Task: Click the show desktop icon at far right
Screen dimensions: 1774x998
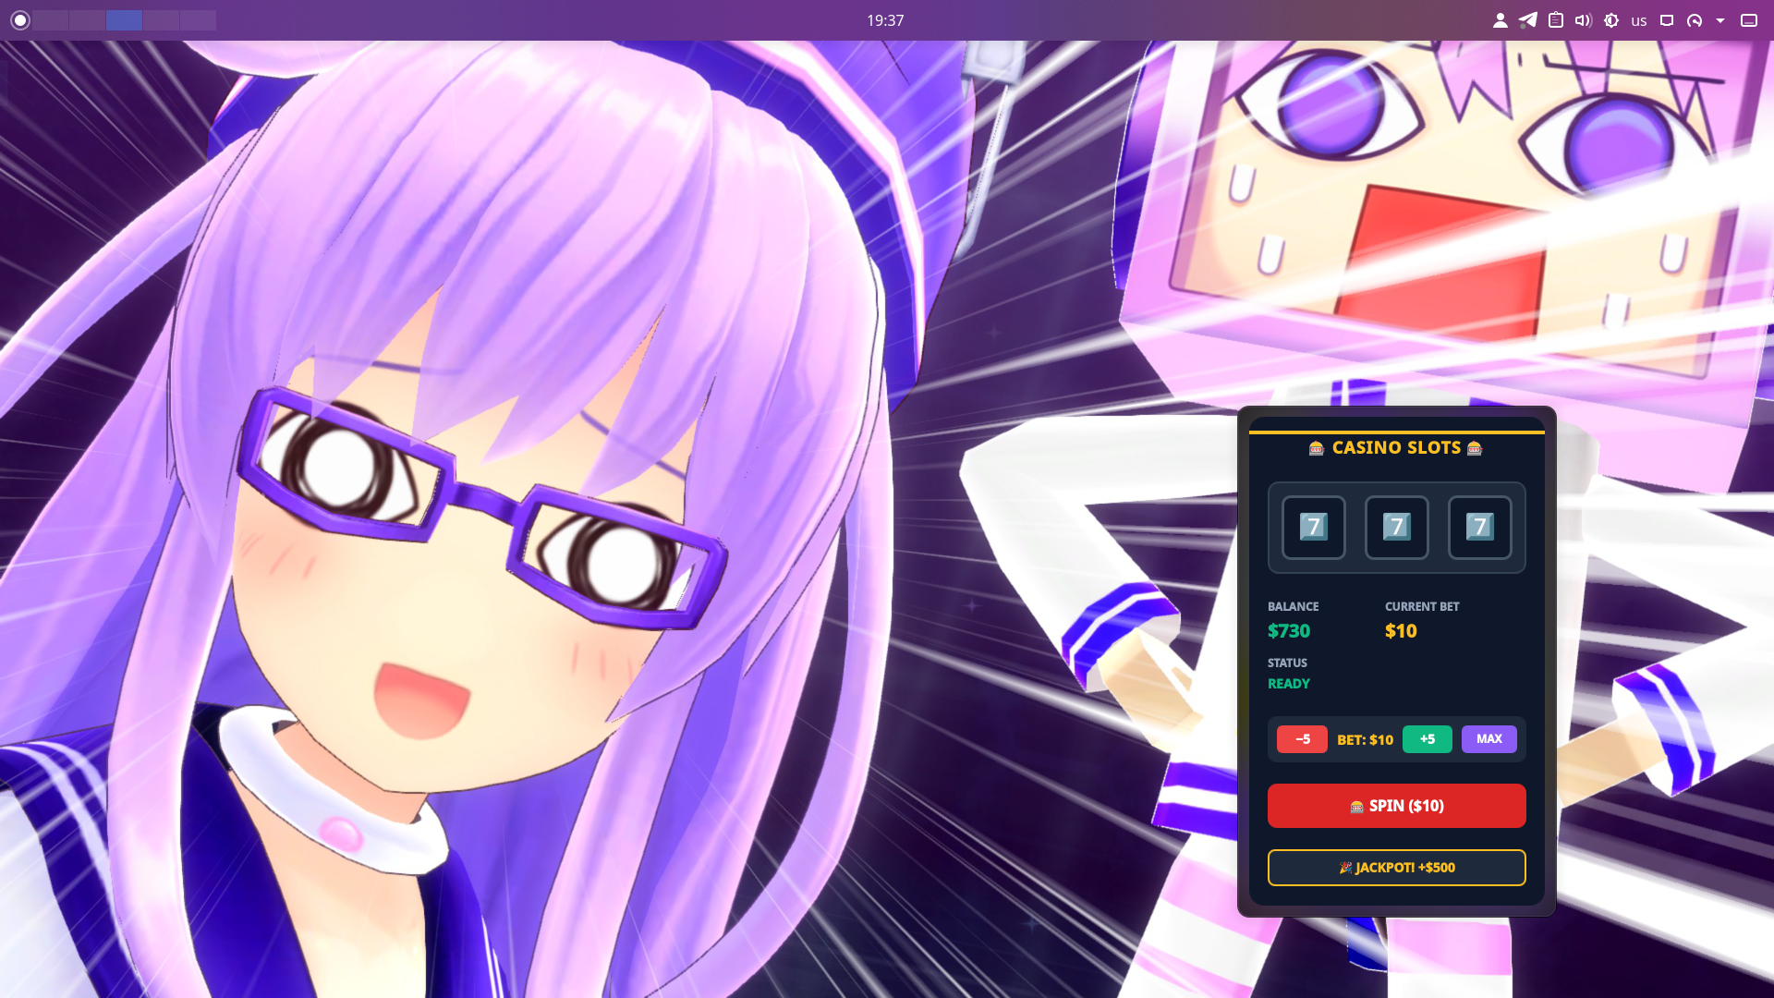Action: (1748, 20)
